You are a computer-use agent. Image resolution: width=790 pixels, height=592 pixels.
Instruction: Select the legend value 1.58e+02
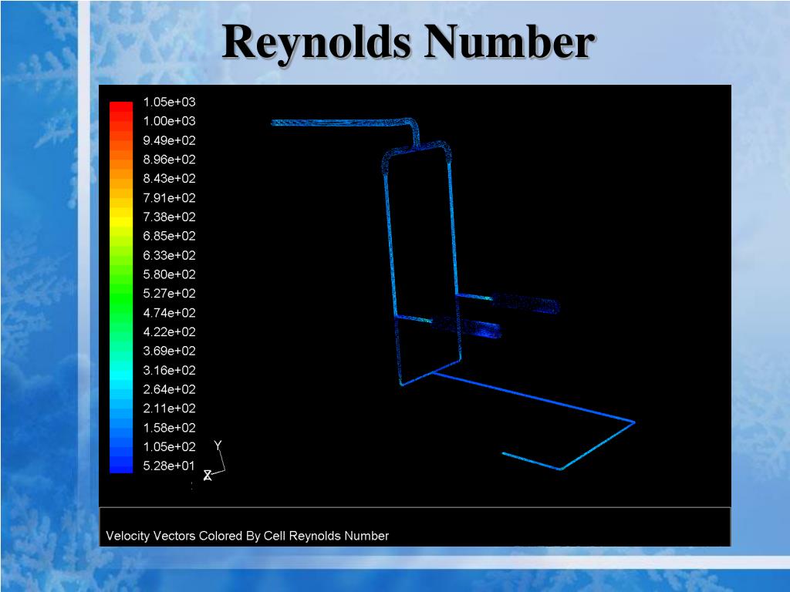169,428
